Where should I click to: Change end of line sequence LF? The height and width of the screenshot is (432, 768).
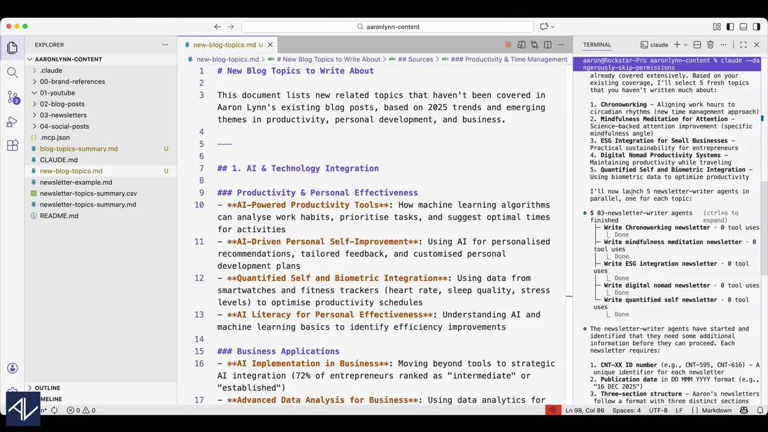679,410
